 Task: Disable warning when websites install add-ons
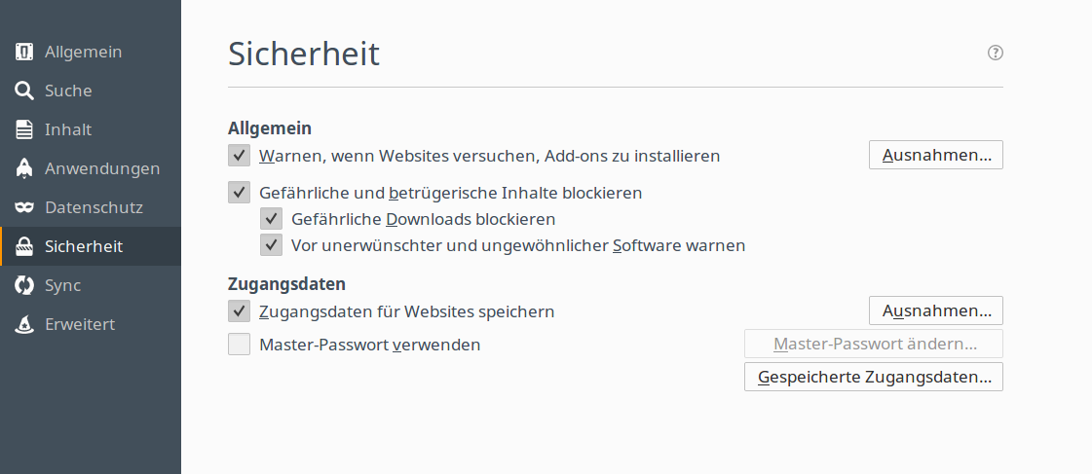coord(239,155)
